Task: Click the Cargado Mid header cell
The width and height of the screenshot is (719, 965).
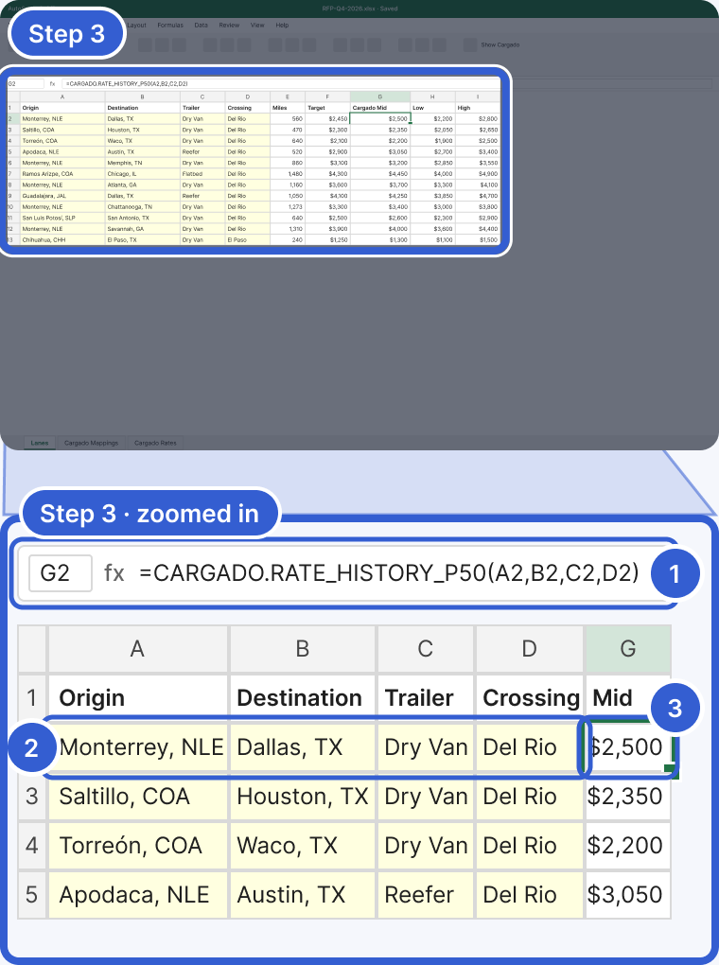Action: [x=380, y=108]
